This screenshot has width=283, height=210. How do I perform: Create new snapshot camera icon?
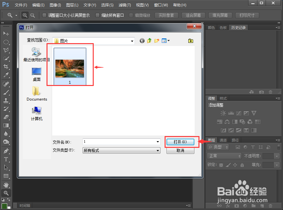pyautogui.click(x=261, y=92)
